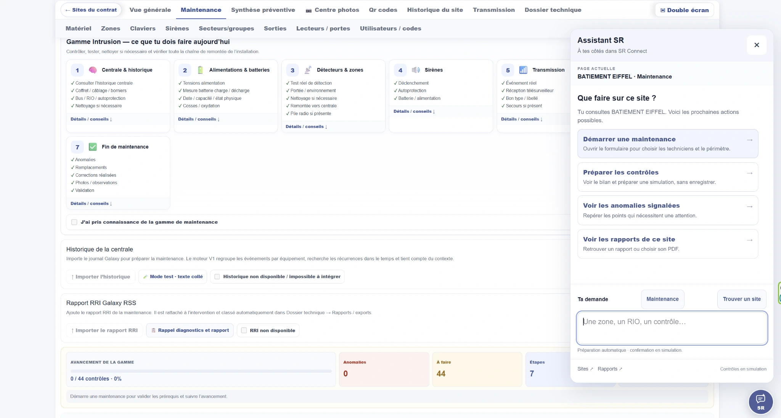The width and height of the screenshot is (781, 418).
Task: Open the Double écran button
Action: point(685,10)
